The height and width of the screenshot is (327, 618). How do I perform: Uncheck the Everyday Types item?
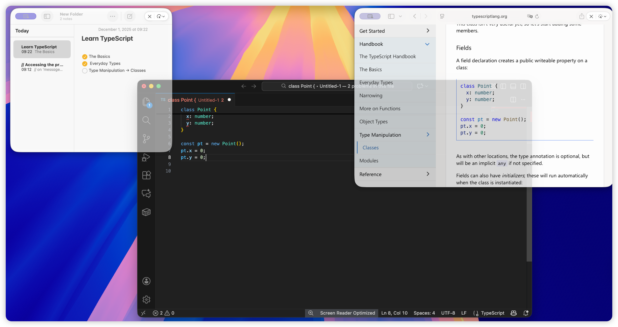[x=85, y=64]
